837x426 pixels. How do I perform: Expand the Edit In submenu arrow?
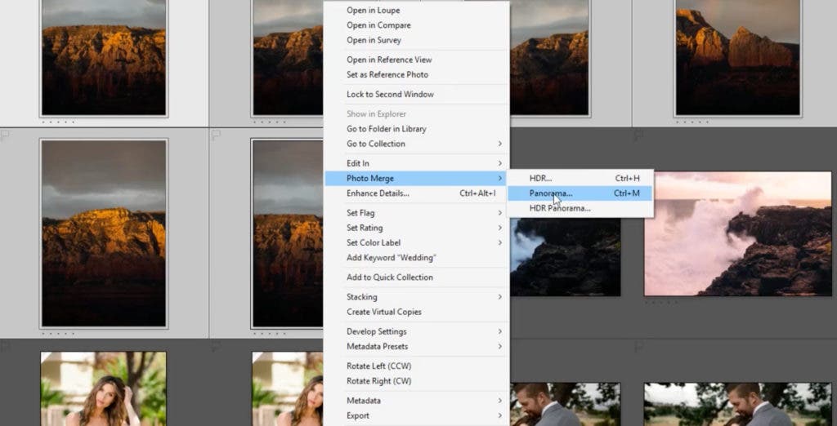[x=499, y=164]
